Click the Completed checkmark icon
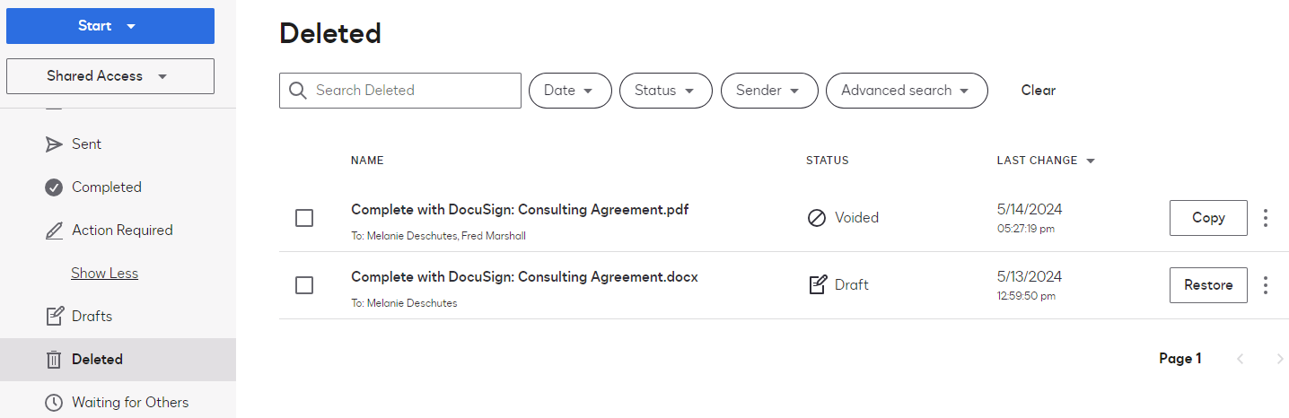This screenshot has height=418, width=1289. coord(54,187)
